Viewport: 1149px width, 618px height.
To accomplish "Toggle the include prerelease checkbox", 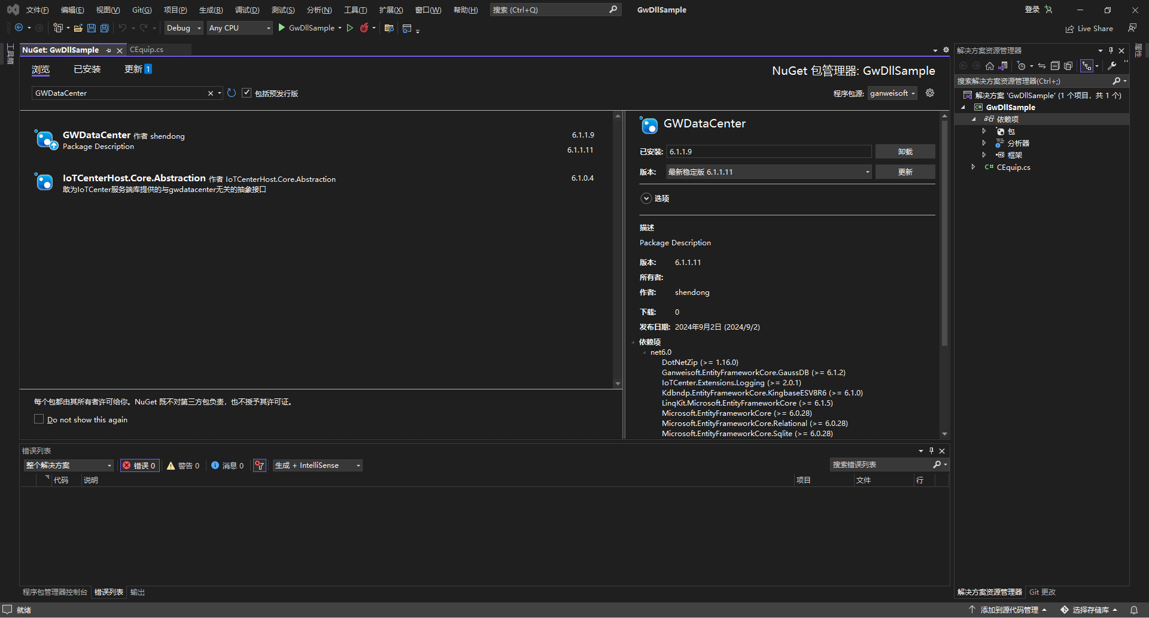I will point(247,93).
